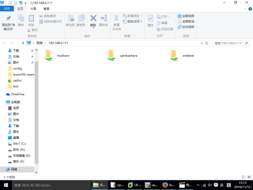
Task: Switch to the Share ribbon tab
Action: click(33, 9)
